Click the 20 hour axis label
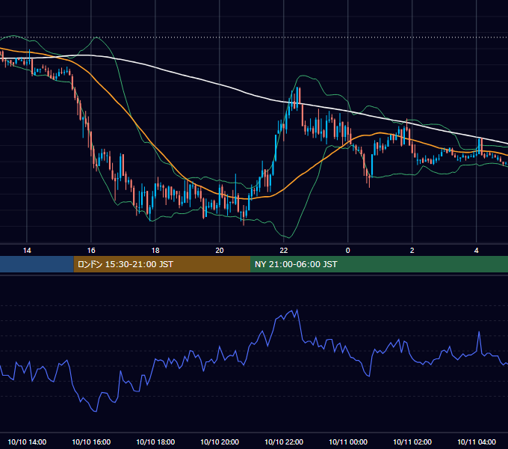 pos(220,251)
